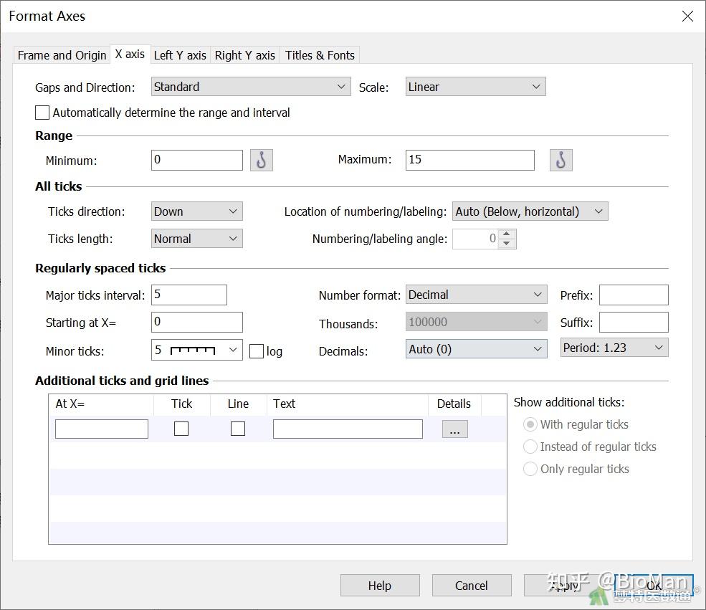Click the hook icon beside Maximum field
The image size is (706, 610).
coord(560,160)
